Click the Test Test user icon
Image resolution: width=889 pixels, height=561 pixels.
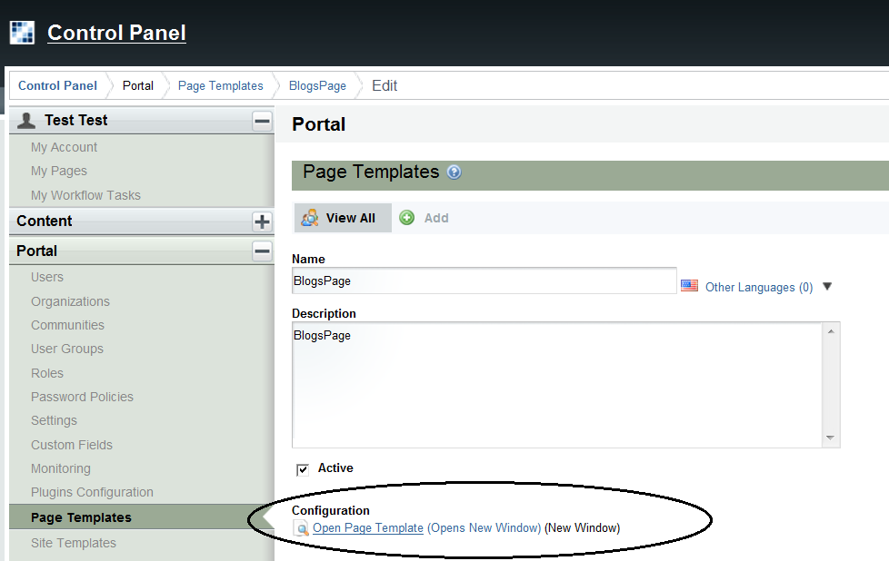click(27, 121)
